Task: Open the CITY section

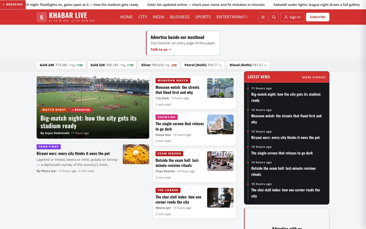Action: tap(143, 17)
